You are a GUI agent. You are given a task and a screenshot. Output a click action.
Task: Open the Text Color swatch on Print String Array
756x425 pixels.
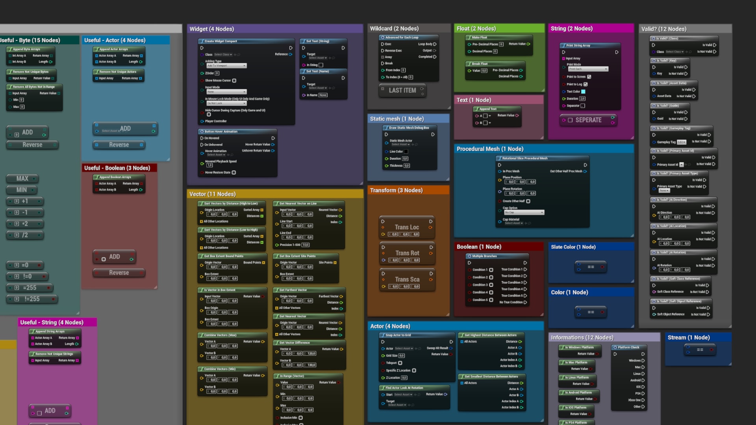coord(583,92)
